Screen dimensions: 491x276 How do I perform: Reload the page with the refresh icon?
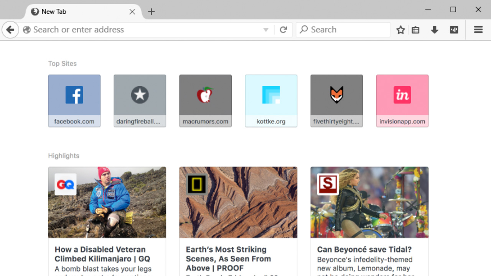click(283, 30)
